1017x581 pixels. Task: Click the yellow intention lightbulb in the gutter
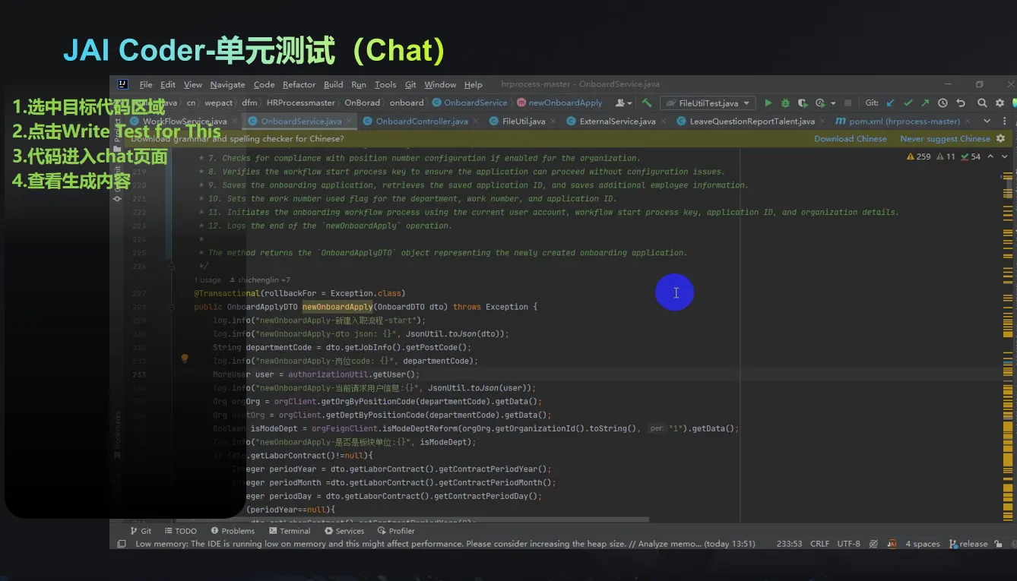point(184,358)
